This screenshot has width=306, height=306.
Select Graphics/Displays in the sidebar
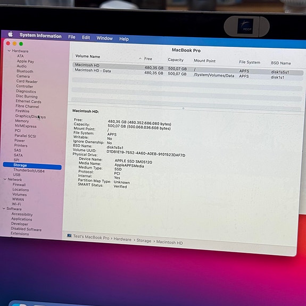pos(30,117)
